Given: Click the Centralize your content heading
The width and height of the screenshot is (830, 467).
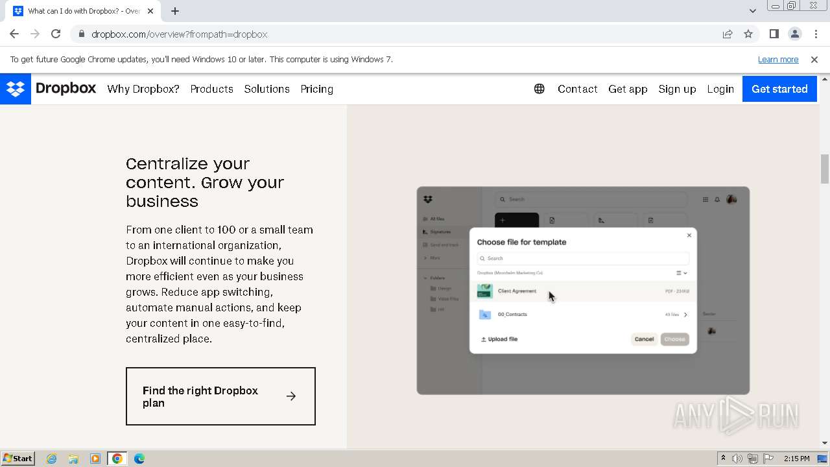Looking at the screenshot, I should pyautogui.click(x=205, y=182).
